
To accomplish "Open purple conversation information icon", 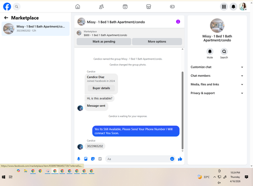I will 178,22.
